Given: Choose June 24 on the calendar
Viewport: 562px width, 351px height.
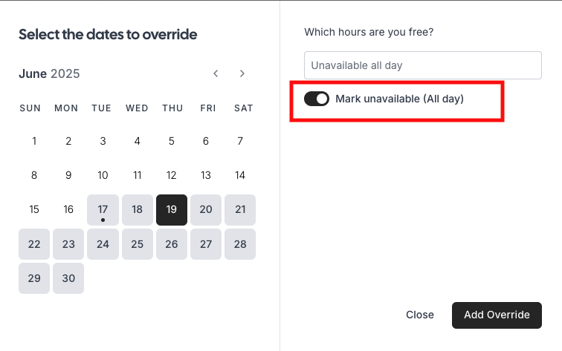Looking at the screenshot, I should point(103,244).
